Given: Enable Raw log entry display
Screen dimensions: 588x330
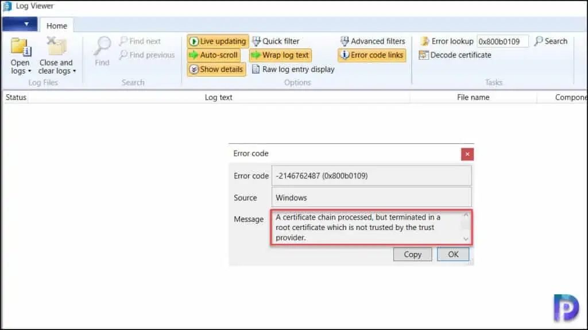Looking at the screenshot, I should tap(293, 70).
